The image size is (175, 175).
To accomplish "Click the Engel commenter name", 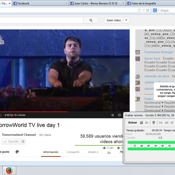I will (x=148, y=99).
